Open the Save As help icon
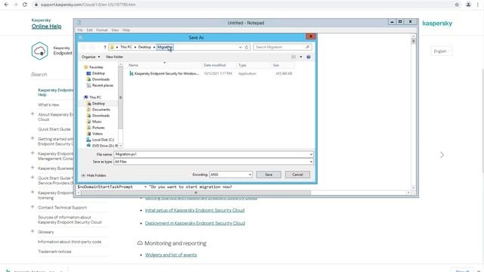The image size is (484, 272). coord(309,57)
